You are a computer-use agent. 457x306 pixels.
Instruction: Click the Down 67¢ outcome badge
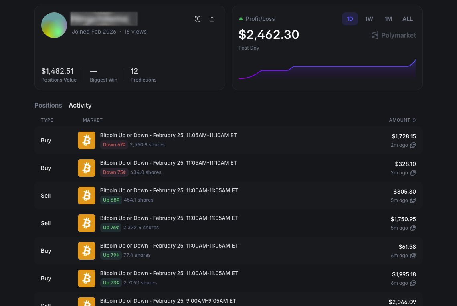click(x=114, y=145)
